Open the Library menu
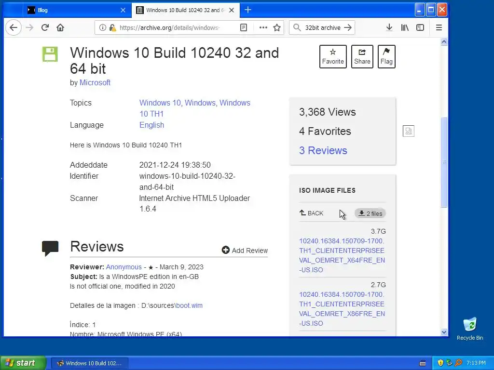 pyautogui.click(x=405, y=27)
